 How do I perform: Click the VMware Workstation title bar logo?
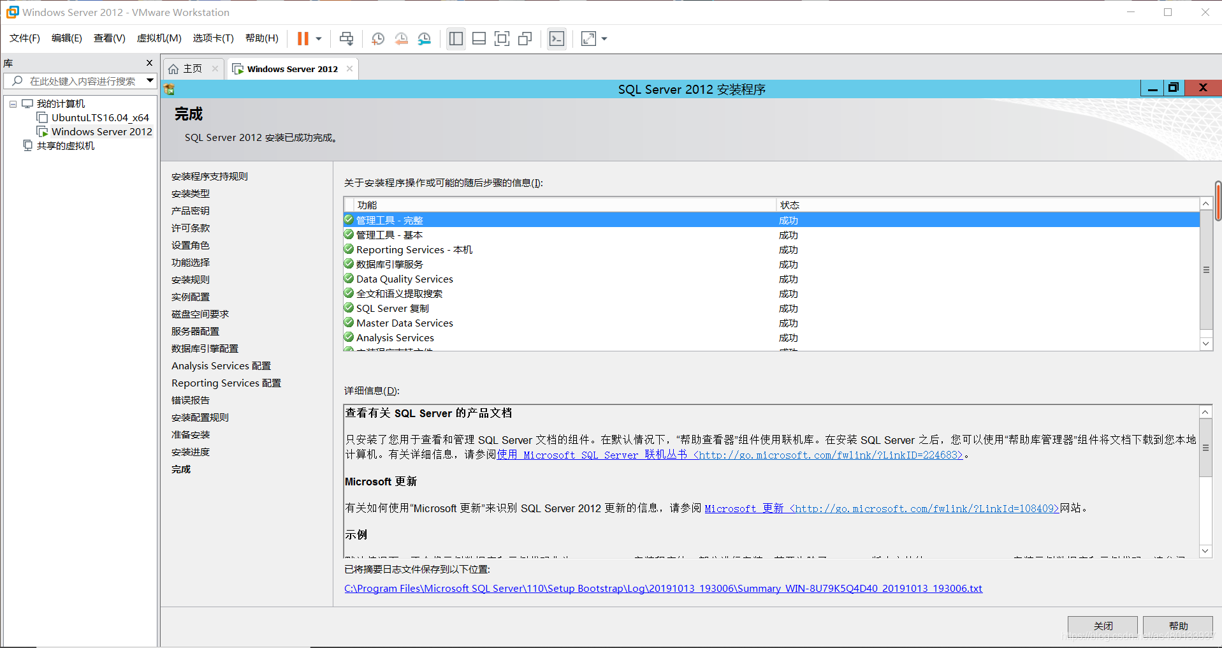click(x=12, y=12)
